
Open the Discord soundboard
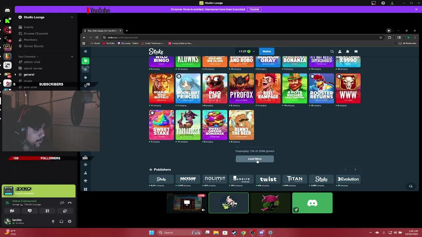click(65, 211)
